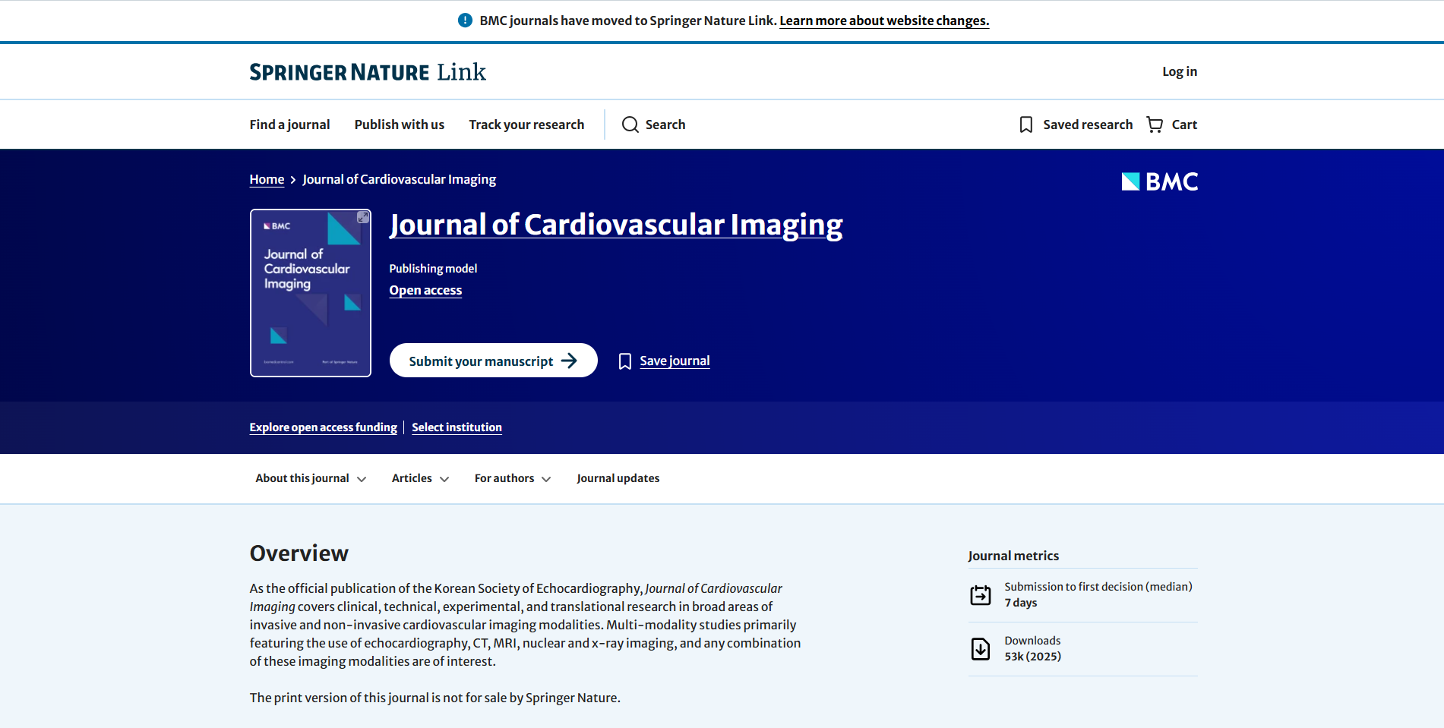Click the Springer Nature Link logo
Screen dimensions: 1444x728
(x=368, y=72)
